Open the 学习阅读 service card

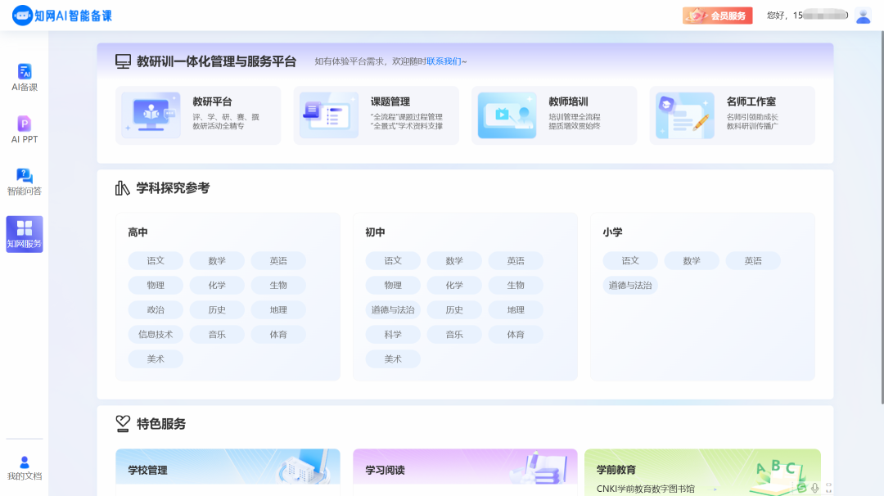click(465, 471)
